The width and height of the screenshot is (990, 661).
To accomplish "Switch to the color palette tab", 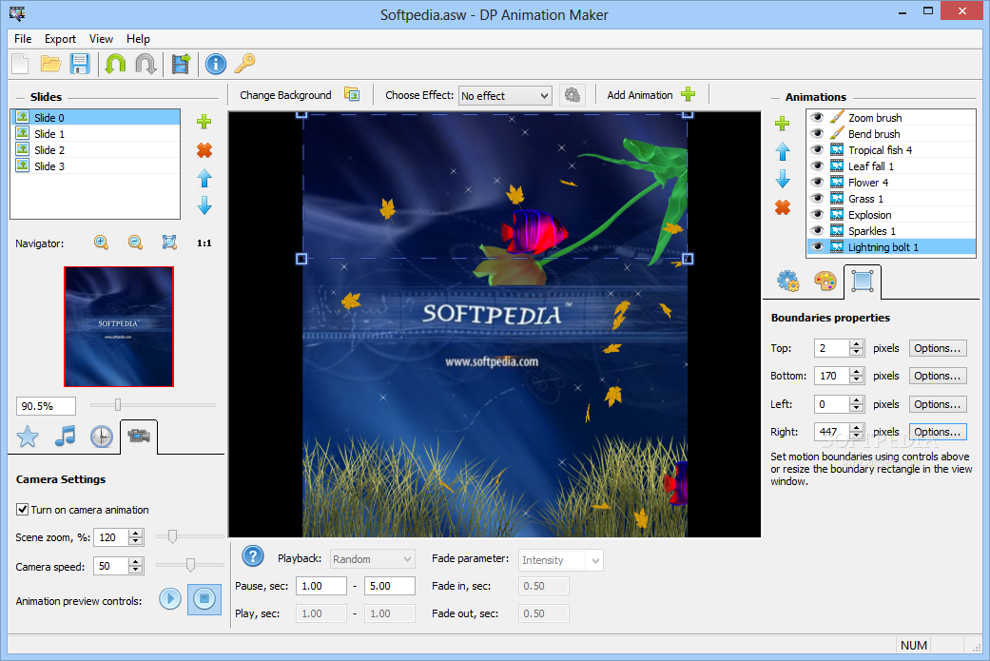I will tap(825, 281).
